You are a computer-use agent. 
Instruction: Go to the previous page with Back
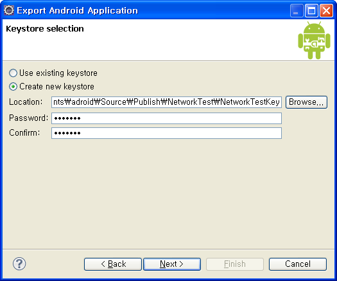113,264
